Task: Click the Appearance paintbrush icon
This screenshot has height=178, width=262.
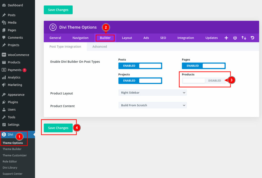Action: click(x=4, y=95)
